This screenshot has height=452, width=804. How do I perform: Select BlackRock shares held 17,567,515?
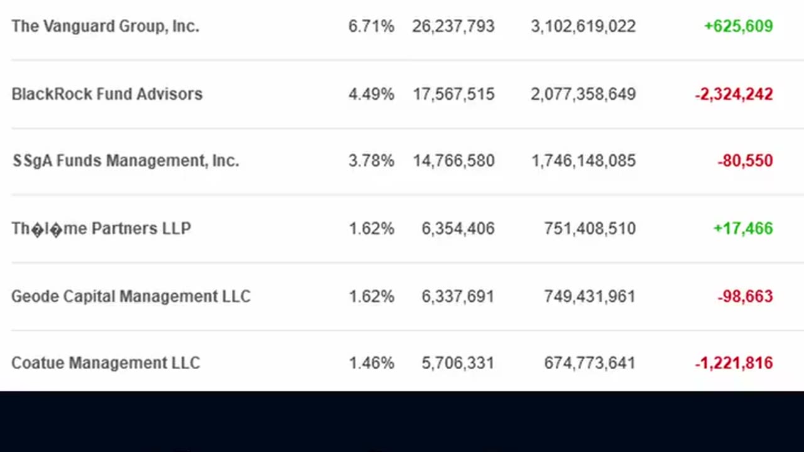[454, 94]
